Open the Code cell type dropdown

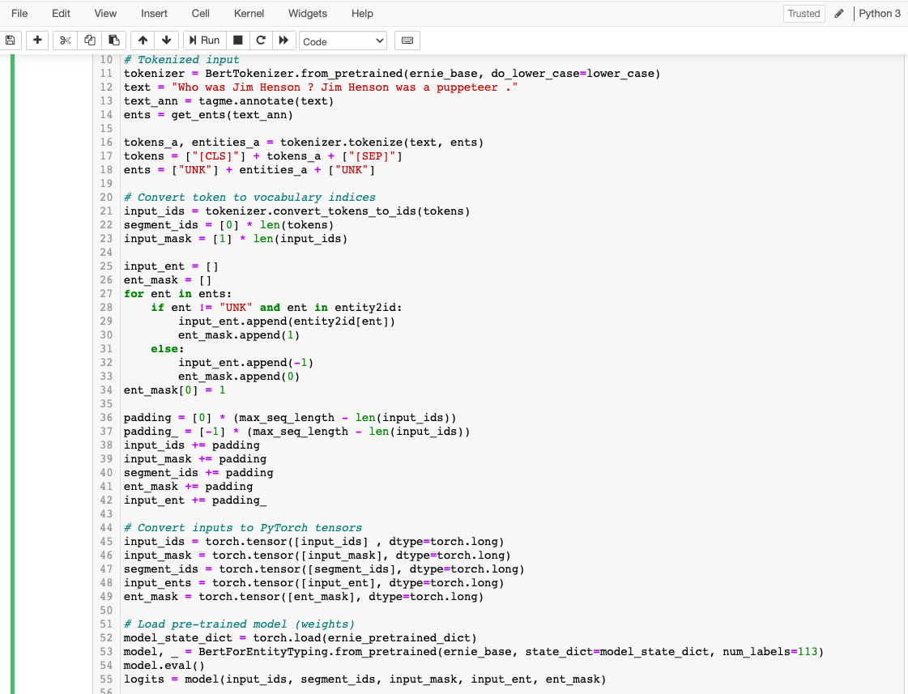[x=341, y=40]
